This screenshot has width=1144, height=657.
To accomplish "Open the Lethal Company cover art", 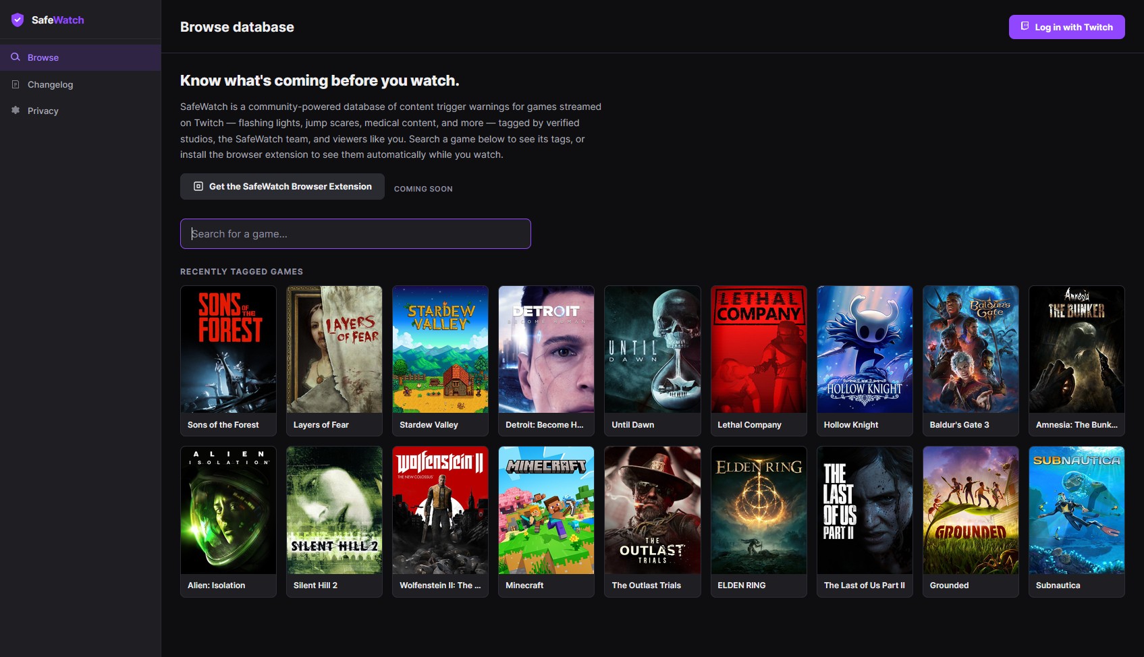I will tap(759, 349).
